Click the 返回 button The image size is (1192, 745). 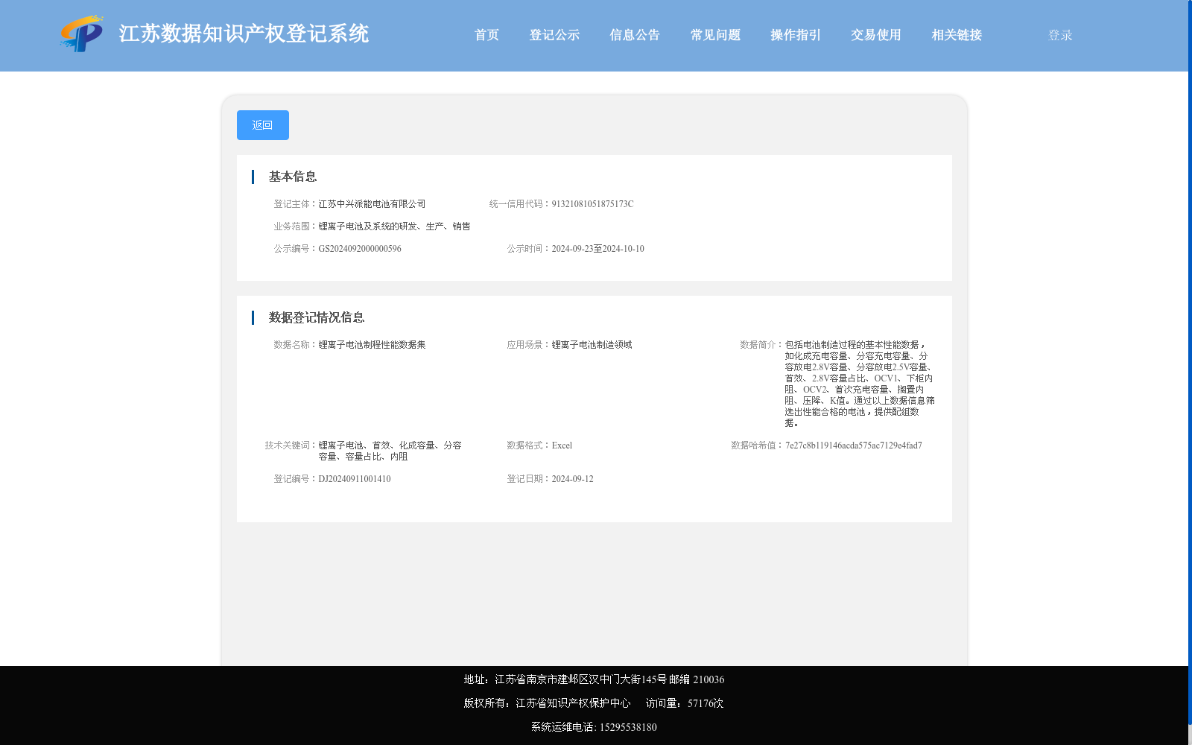click(263, 125)
